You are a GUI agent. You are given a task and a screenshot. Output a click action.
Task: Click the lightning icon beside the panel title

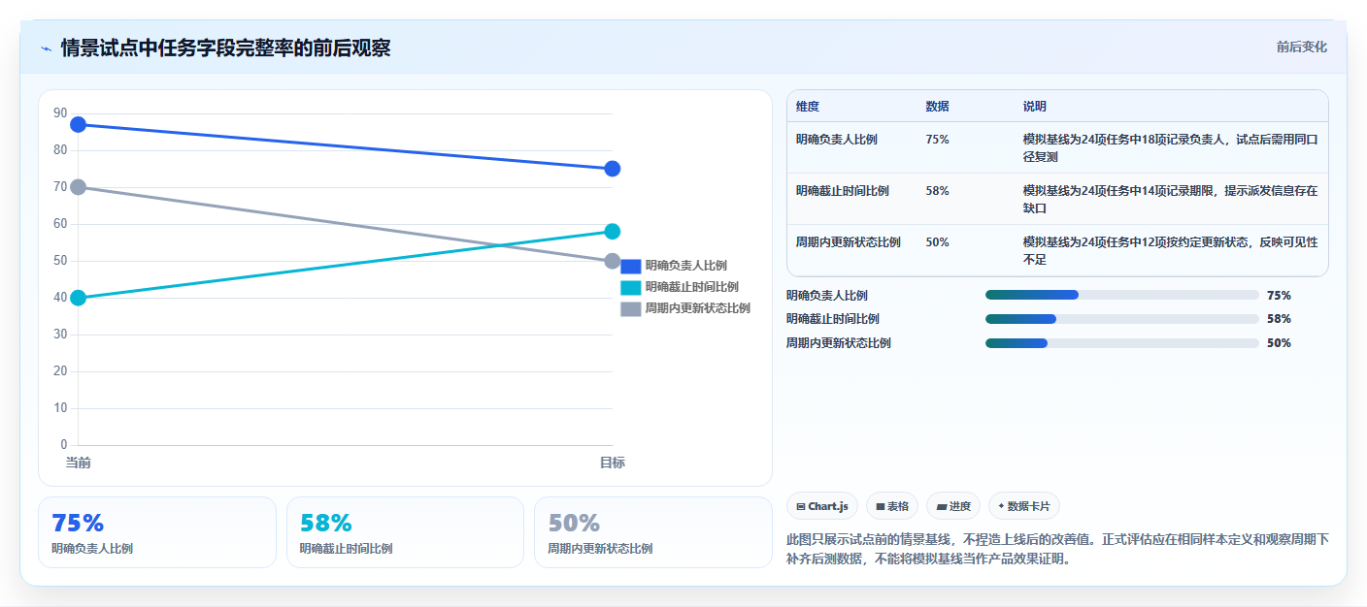[47, 48]
